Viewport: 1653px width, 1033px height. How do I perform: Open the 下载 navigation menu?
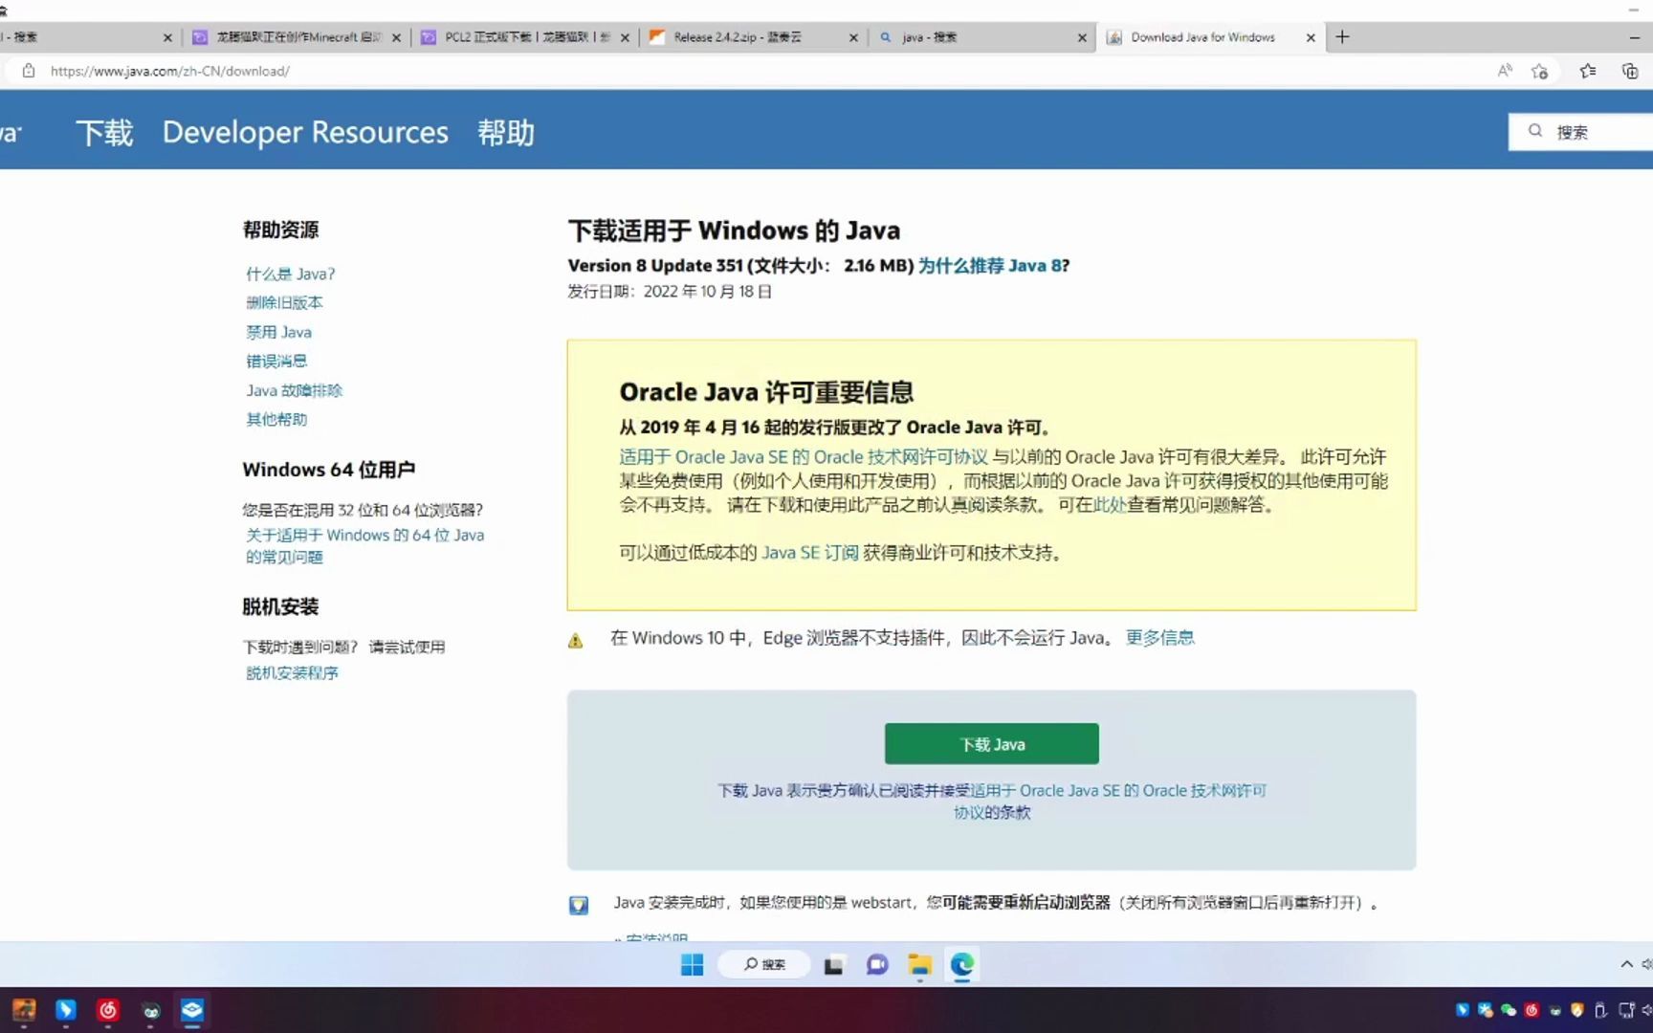[x=104, y=132]
